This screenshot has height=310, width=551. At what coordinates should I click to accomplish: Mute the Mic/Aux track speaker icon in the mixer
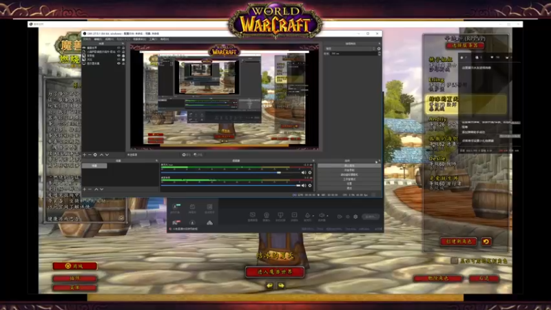[304, 173]
